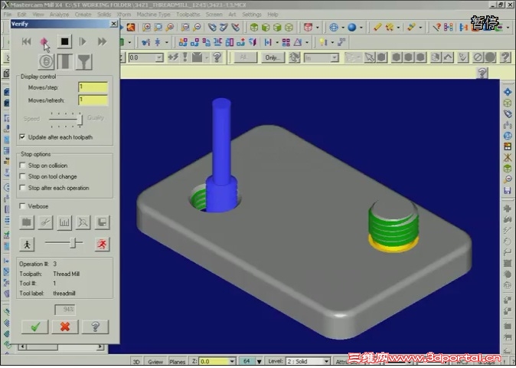
Task: Enable Stop after each operation option
Action: tap(22, 188)
